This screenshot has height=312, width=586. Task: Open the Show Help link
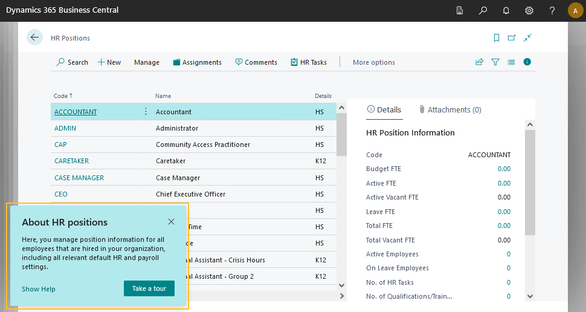pyautogui.click(x=39, y=289)
